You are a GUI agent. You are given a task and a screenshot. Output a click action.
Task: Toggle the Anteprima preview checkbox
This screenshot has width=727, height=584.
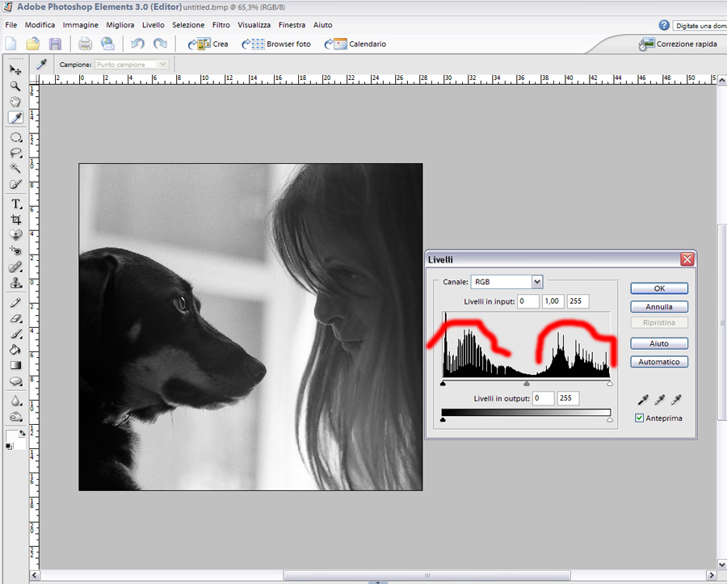pos(640,418)
